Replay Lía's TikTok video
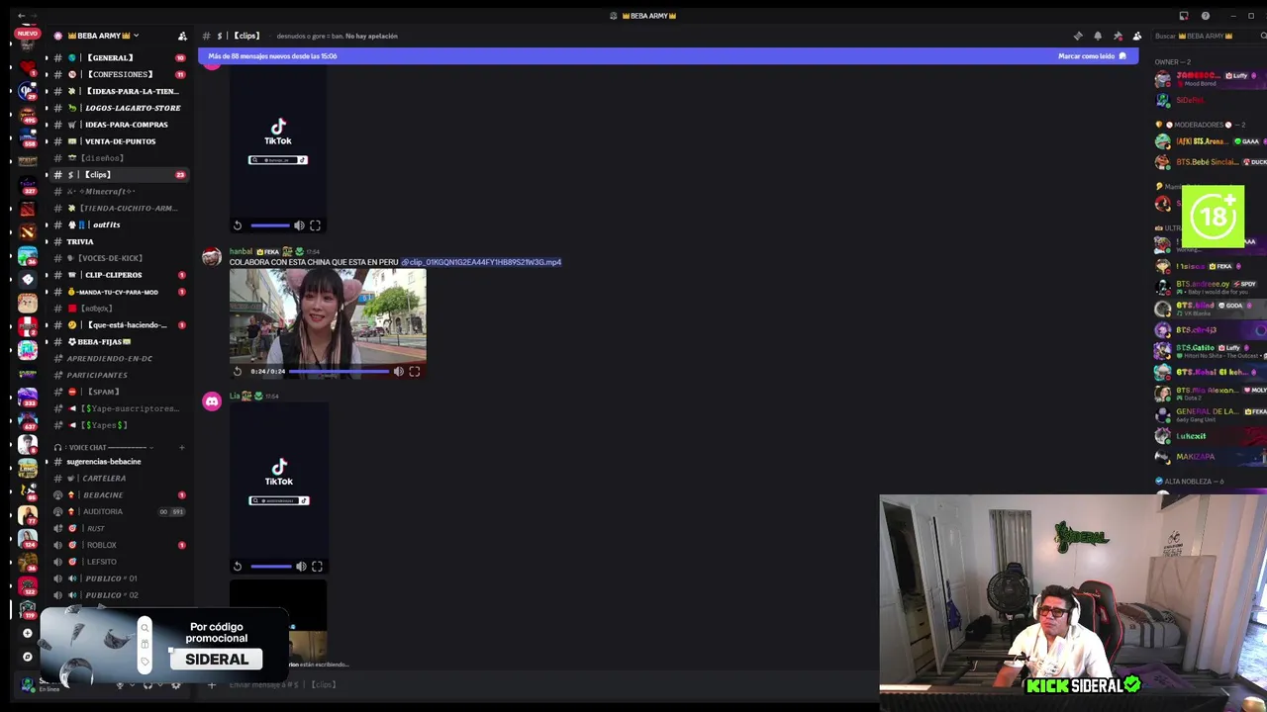 pyautogui.click(x=238, y=567)
